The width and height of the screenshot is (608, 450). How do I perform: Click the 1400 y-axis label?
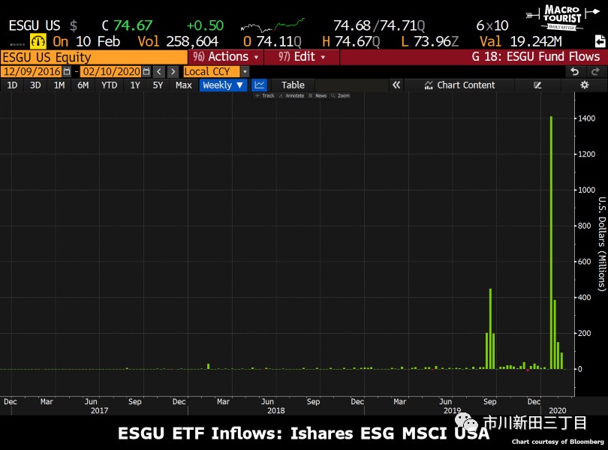(x=586, y=118)
